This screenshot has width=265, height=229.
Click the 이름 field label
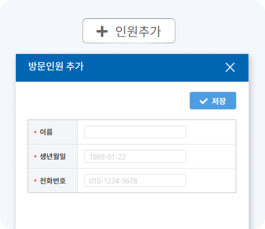coord(46,132)
